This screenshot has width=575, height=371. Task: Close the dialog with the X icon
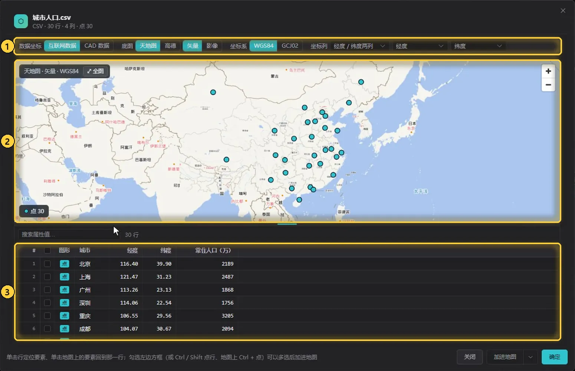pos(563,10)
